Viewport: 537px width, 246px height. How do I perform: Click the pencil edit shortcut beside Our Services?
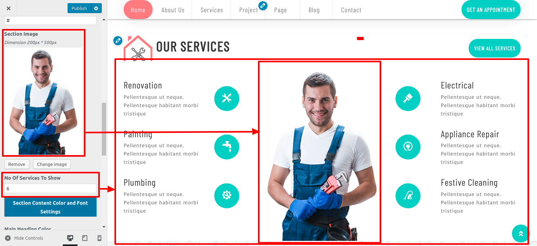(x=118, y=40)
